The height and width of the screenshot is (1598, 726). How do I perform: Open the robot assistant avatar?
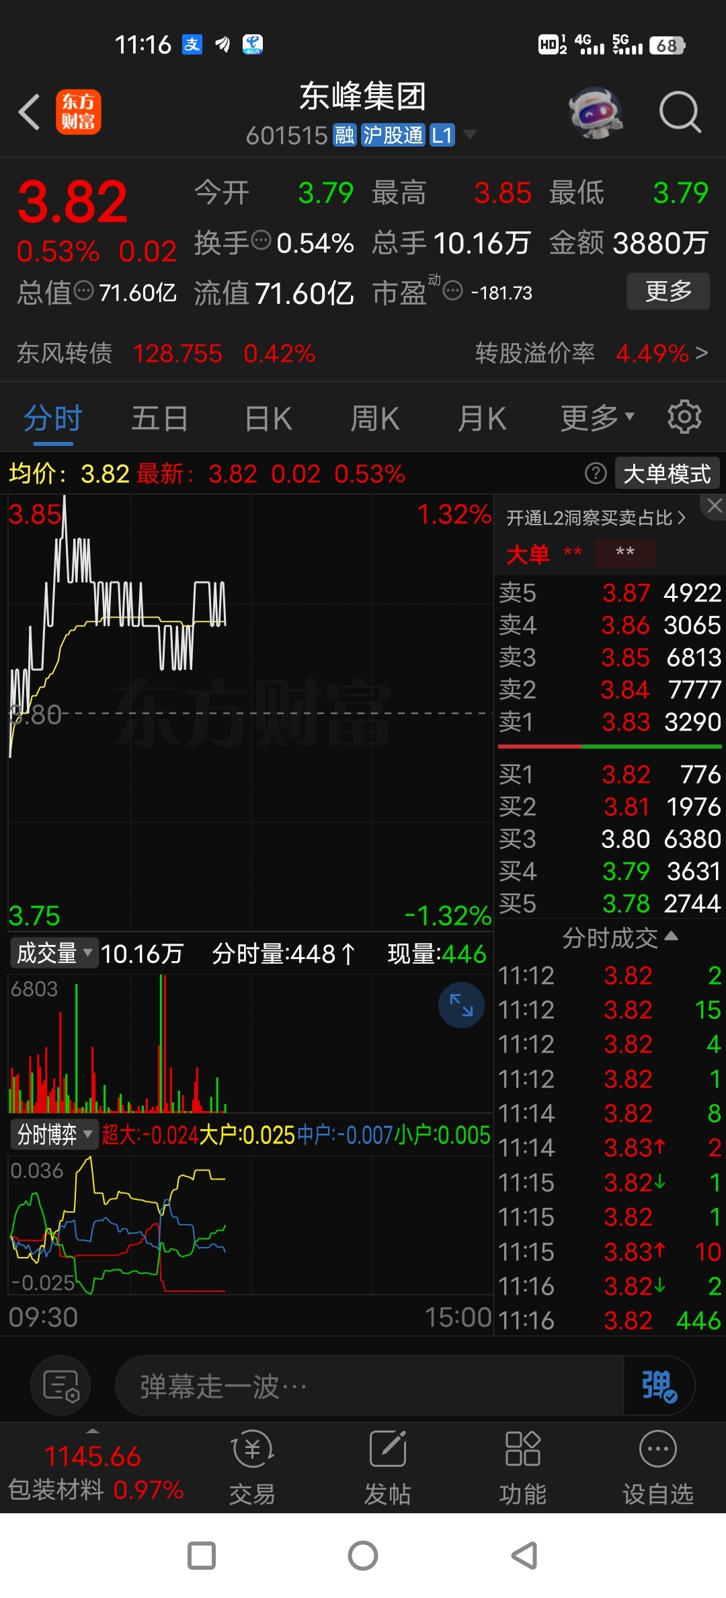[x=596, y=112]
